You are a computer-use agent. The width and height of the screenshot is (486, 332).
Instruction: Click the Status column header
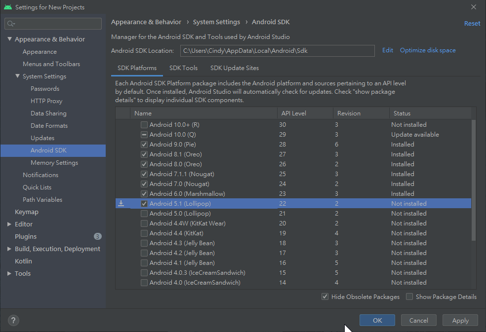tap(431, 113)
